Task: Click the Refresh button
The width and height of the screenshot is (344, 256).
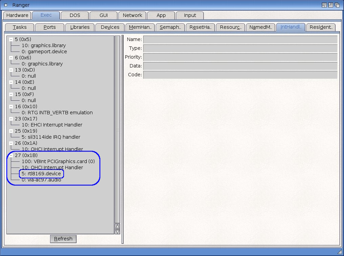Action: [x=63, y=239]
